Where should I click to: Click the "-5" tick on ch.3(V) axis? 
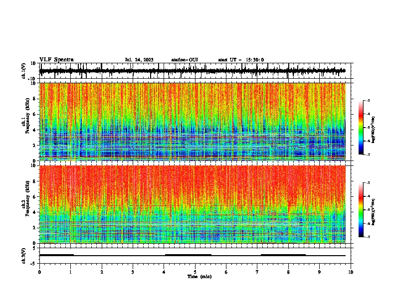tap(33, 264)
